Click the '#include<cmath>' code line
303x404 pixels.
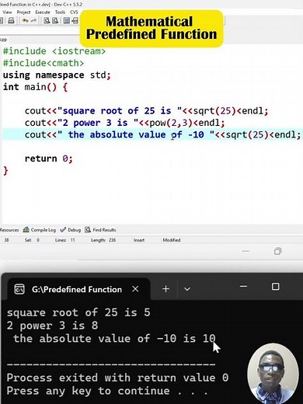[44, 63]
